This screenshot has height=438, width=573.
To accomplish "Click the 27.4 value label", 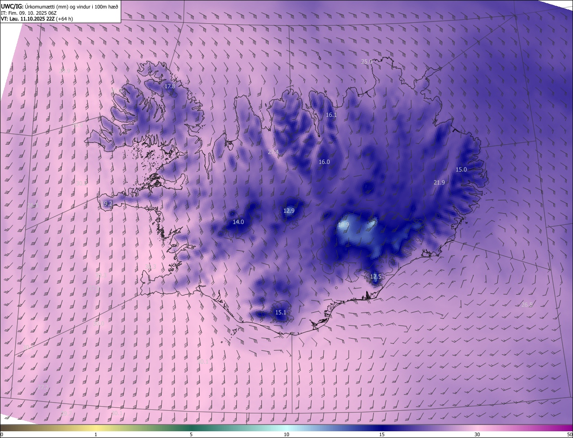I will pyautogui.click(x=273, y=152).
